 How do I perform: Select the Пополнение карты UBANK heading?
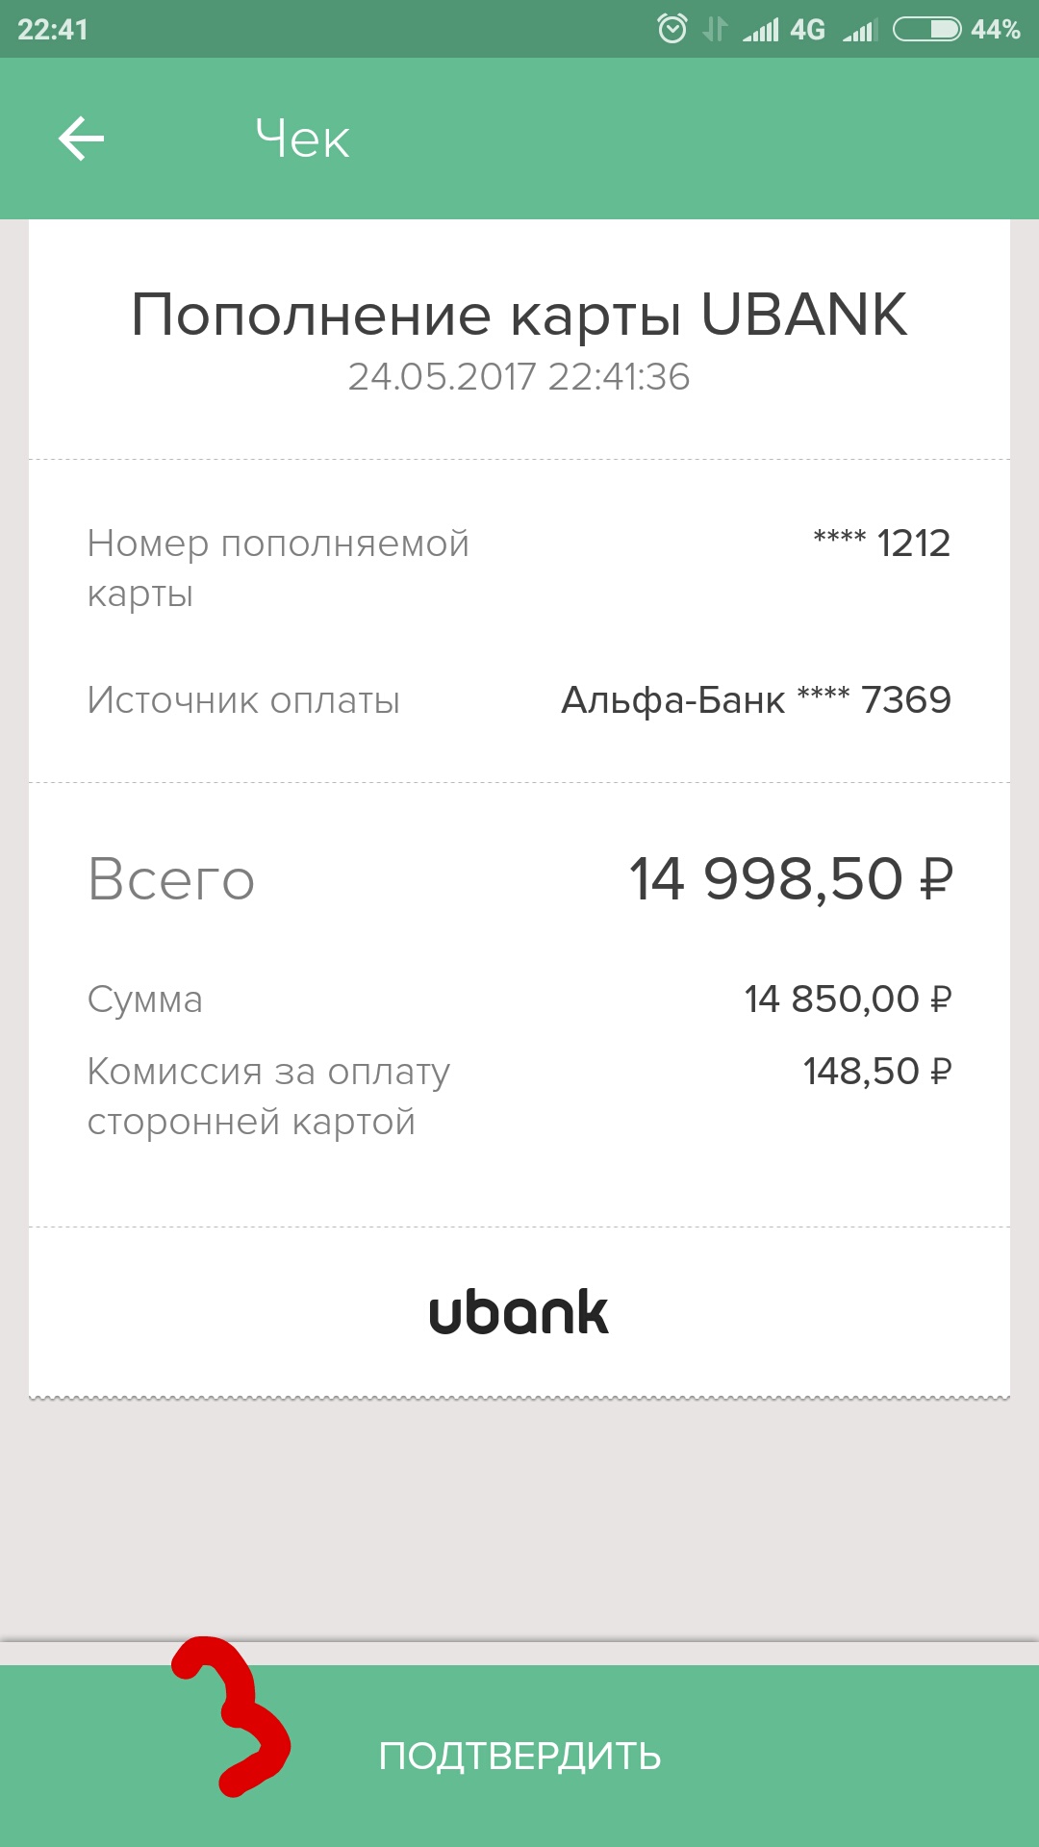[519, 315]
